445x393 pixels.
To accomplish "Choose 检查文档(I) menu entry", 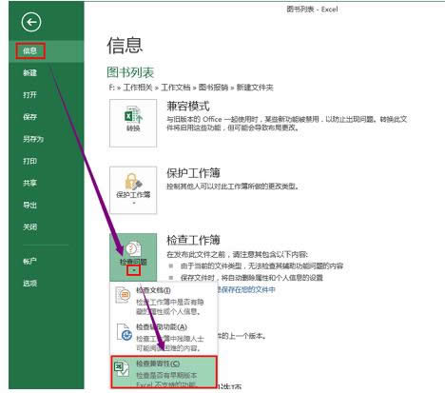I will tap(164, 301).
